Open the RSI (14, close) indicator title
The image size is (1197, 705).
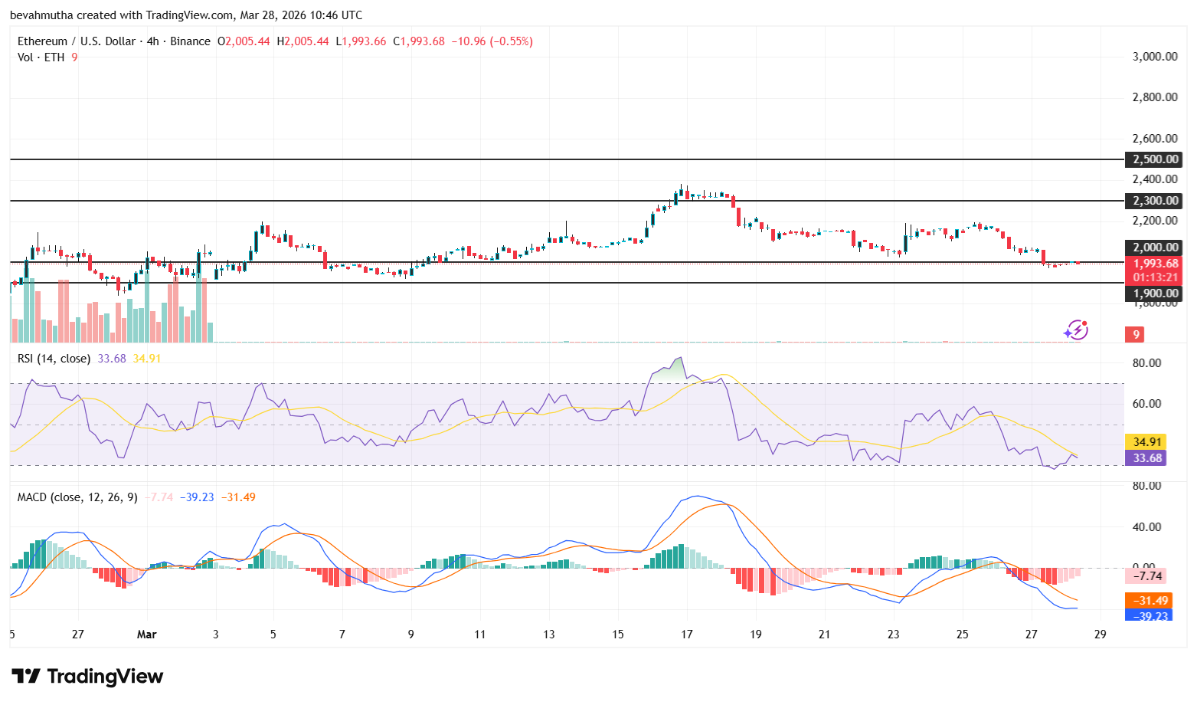[55, 358]
